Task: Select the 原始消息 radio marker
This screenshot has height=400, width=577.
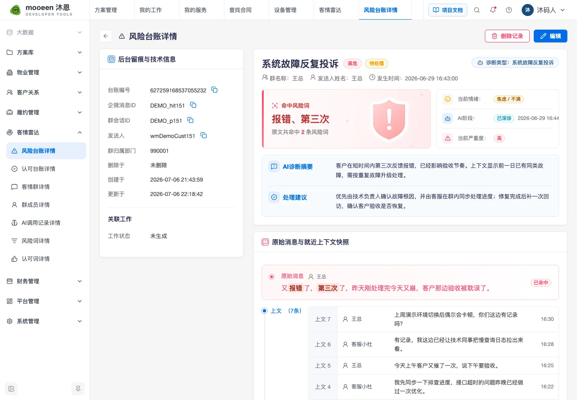Action: coord(272,276)
